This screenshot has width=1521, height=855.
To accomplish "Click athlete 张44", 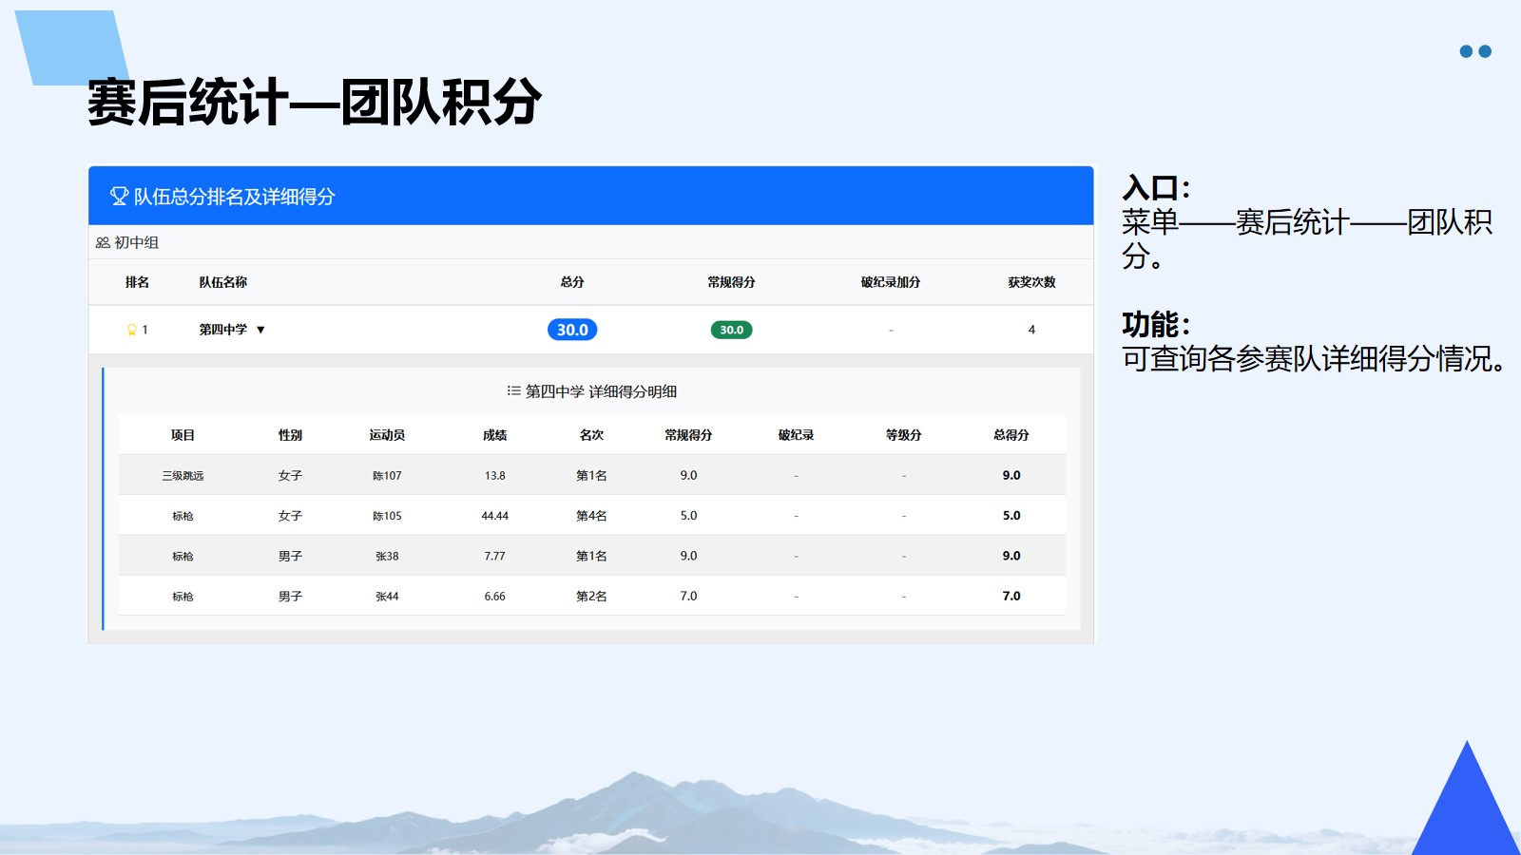I will click(x=387, y=597).
